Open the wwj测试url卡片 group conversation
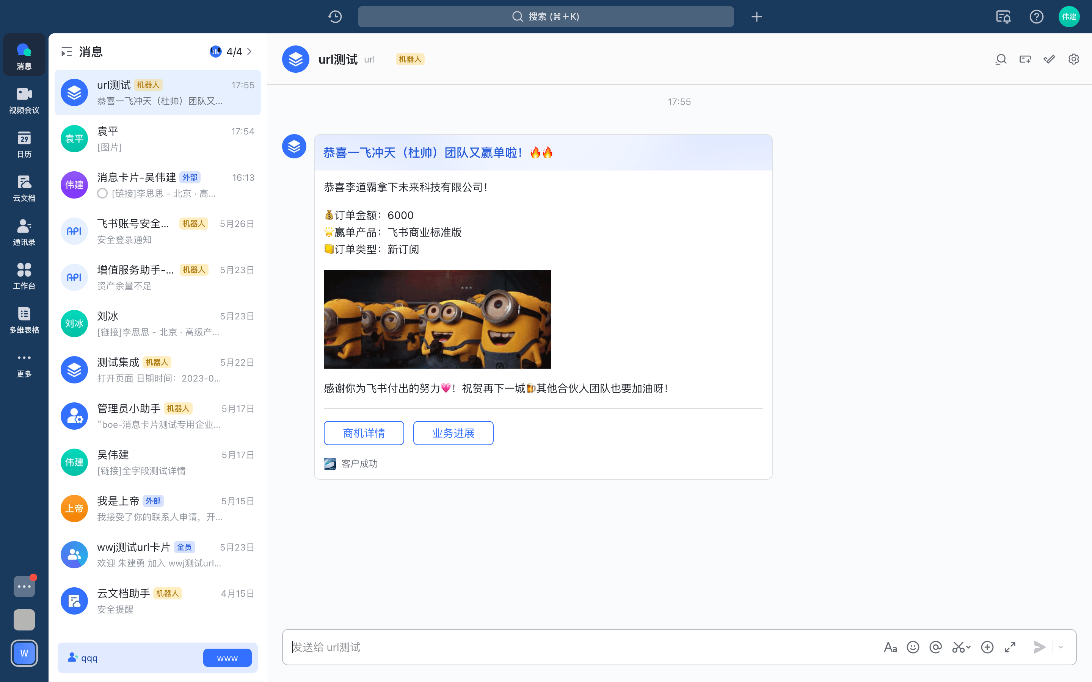 click(x=157, y=555)
